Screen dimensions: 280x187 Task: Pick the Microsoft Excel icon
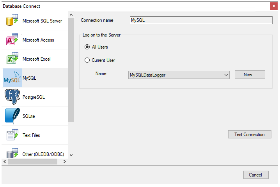click(12, 58)
